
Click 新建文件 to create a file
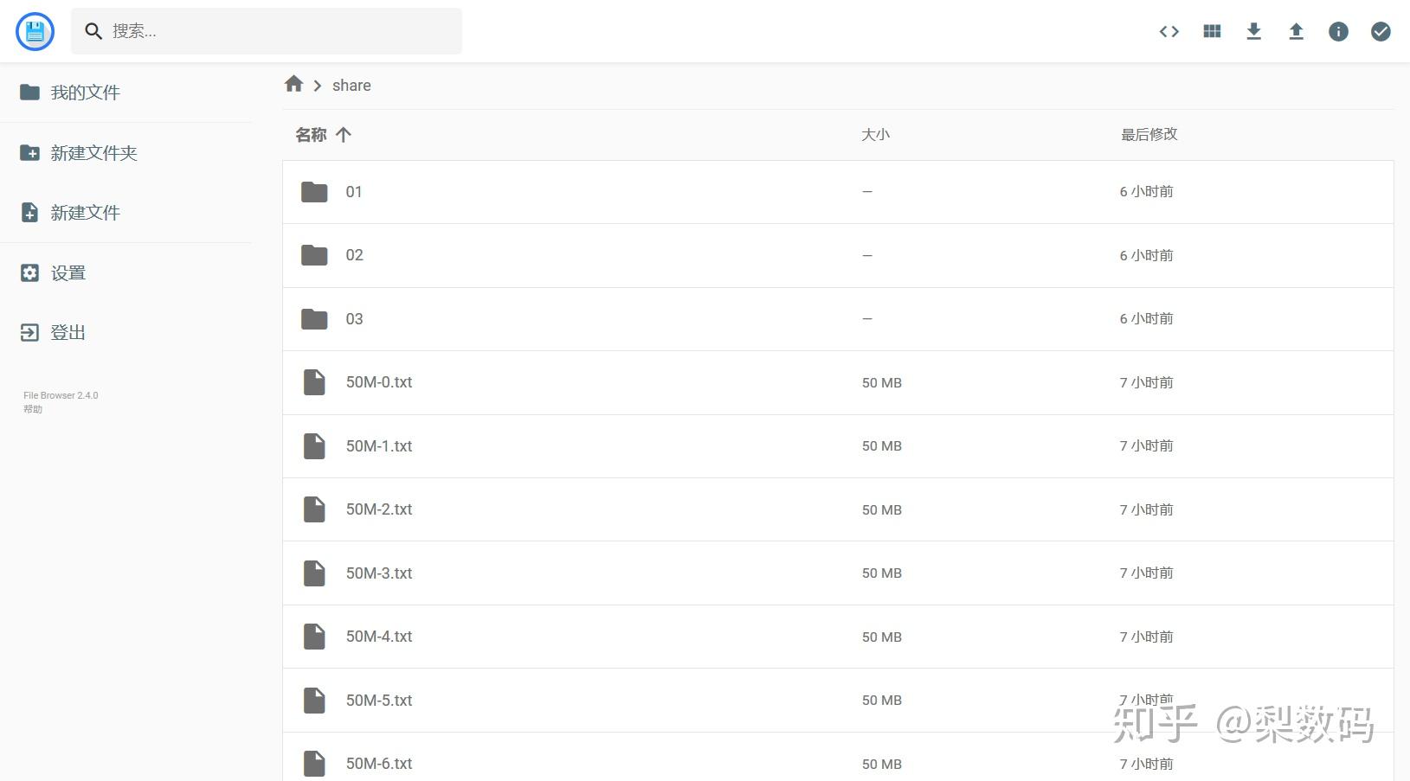point(85,213)
